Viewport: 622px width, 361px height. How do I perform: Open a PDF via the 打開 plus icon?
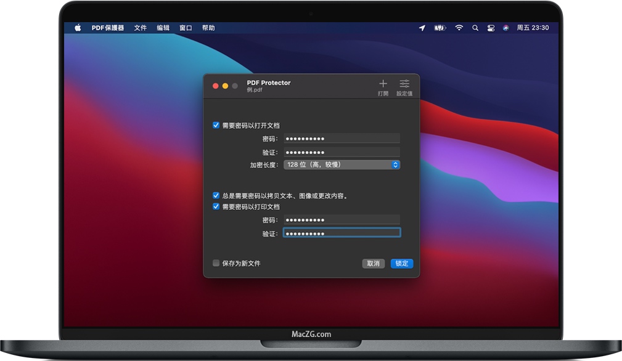point(383,85)
